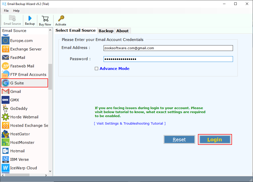Select the Exchange Server entry text
253x182 pixels.
pos(26,49)
